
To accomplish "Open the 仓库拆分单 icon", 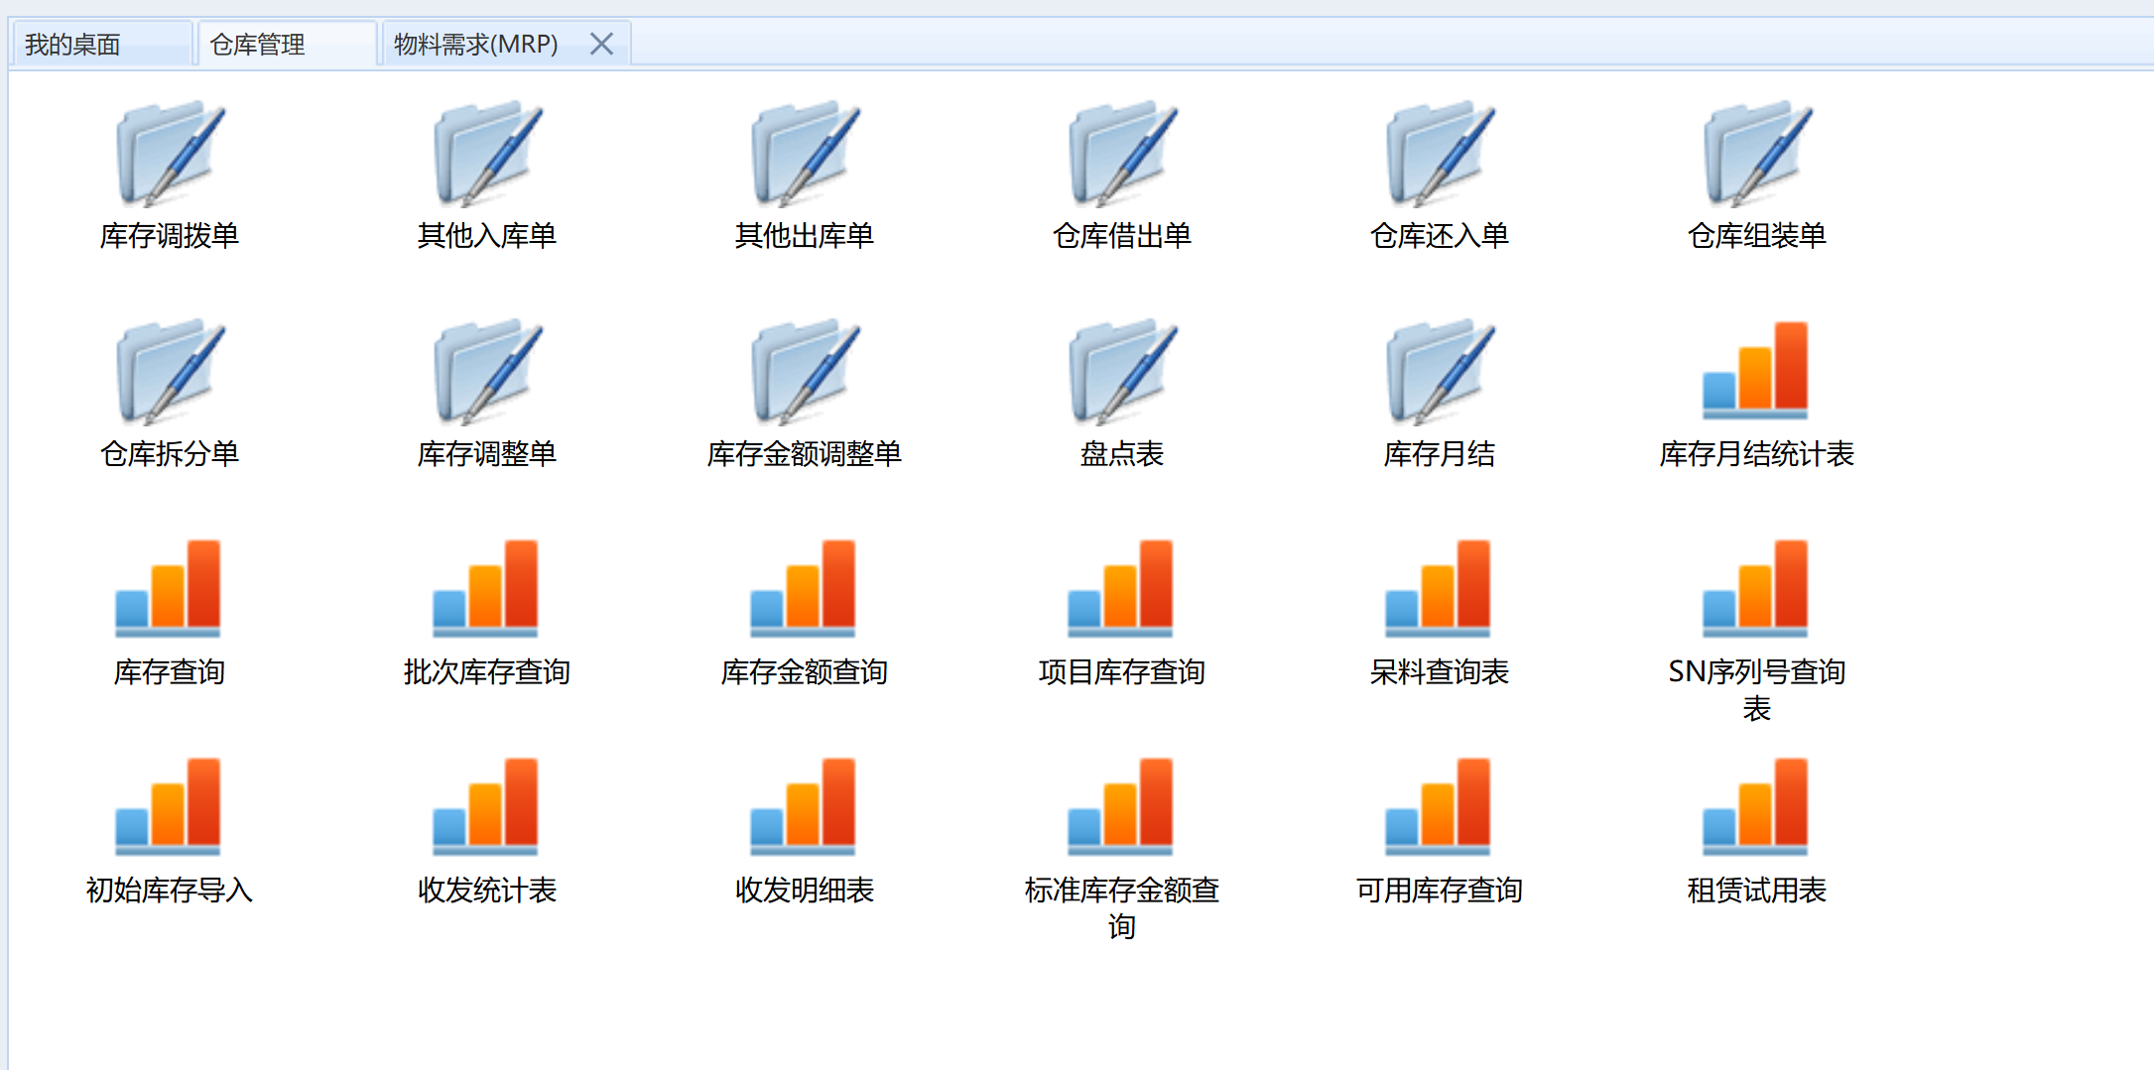I will 170,372.
